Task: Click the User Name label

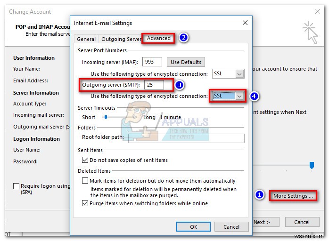Action: (x=27, y=150)
